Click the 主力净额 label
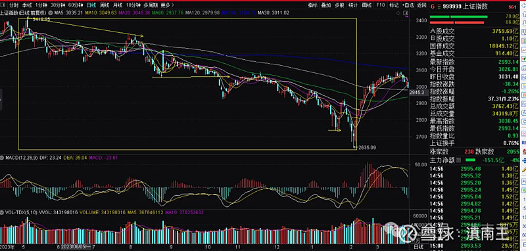This screenshot has height=251, width=526. pyautogui.click(x=442, y=160)
